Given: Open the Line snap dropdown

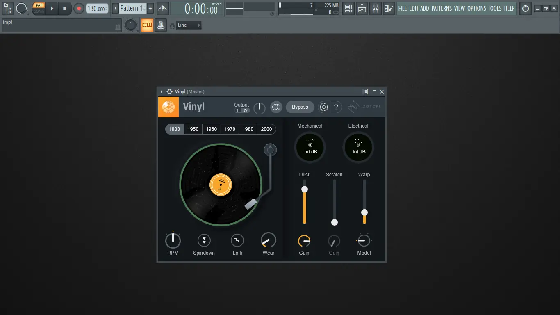Looking at the screenshot, I should point(189,25).
